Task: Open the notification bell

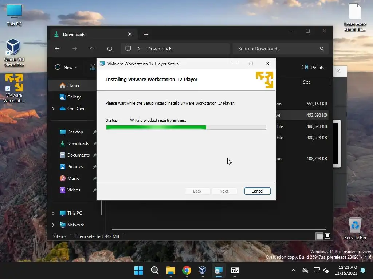Action: (x=363, y=270)
